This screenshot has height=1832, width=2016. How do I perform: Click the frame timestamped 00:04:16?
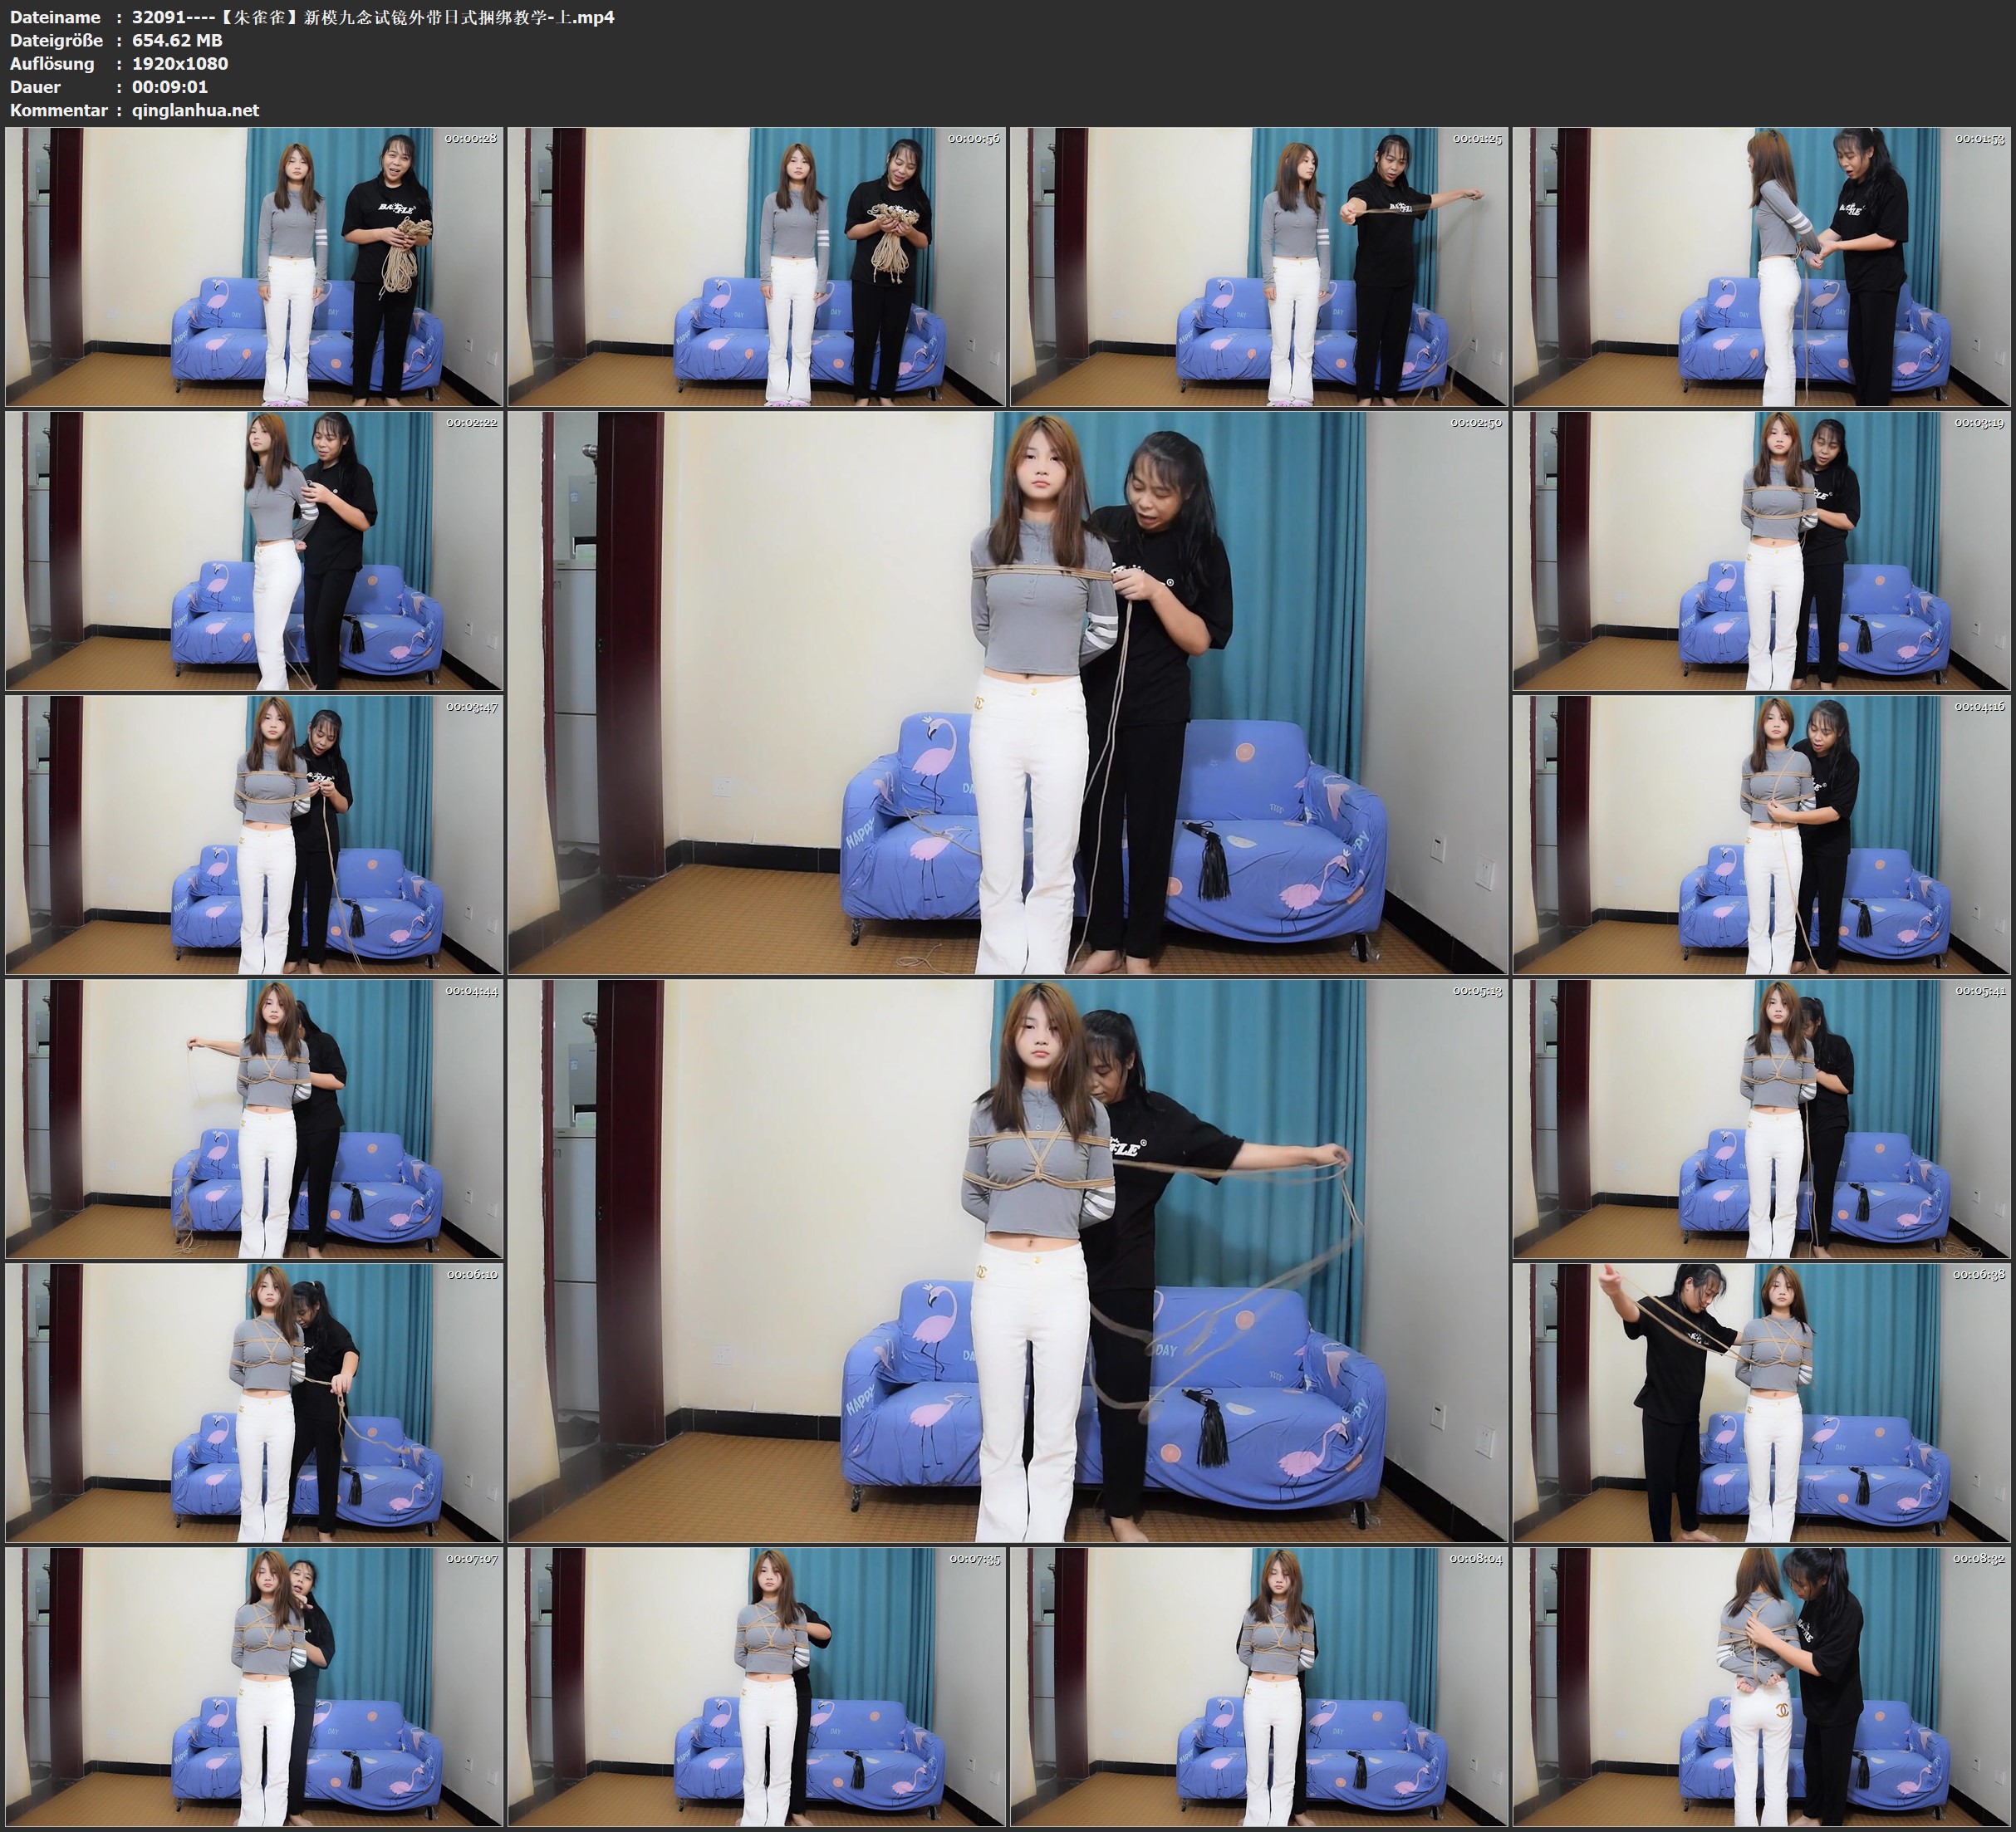click(x=1761, y=835)
